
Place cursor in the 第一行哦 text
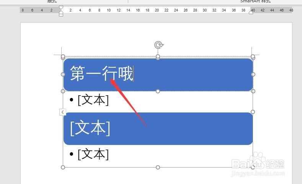point(101,73)
